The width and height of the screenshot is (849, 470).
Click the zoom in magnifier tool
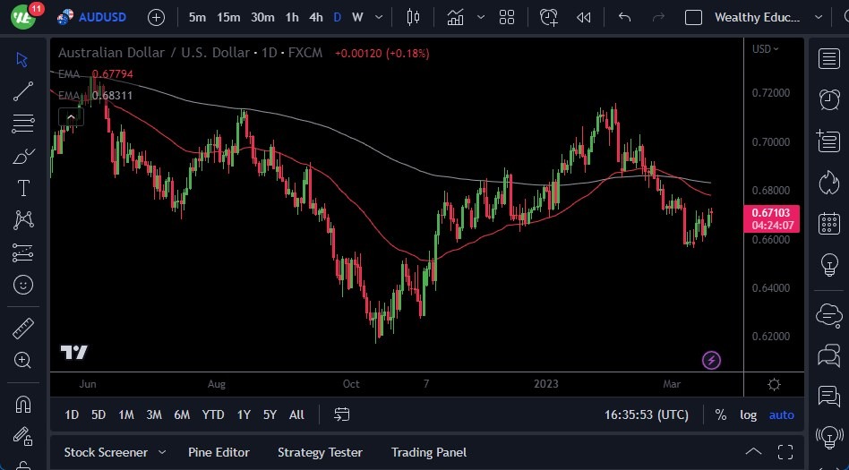coord(23,361)
